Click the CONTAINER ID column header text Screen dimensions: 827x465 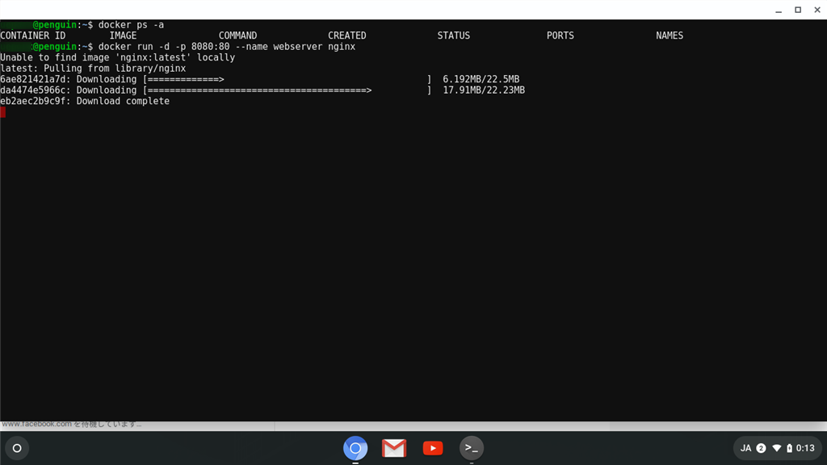point(32,36)
